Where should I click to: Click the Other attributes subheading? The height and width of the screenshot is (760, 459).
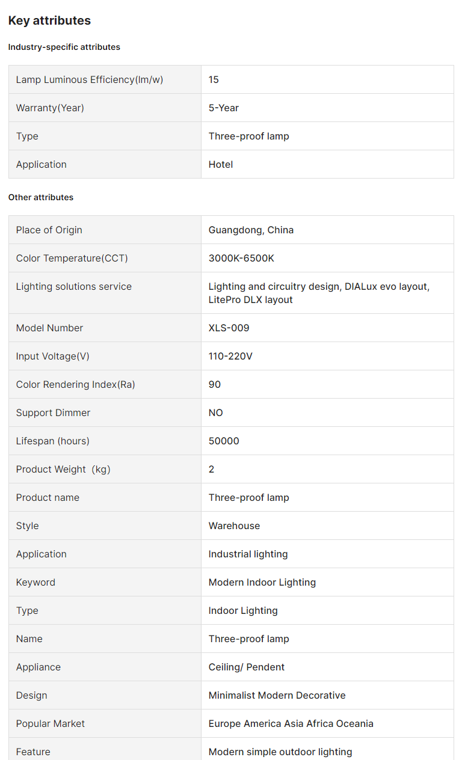click(x=41, y=197)
